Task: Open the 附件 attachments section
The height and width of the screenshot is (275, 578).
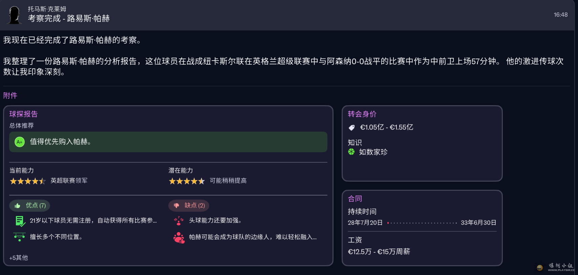Action: tap(10, 96)
